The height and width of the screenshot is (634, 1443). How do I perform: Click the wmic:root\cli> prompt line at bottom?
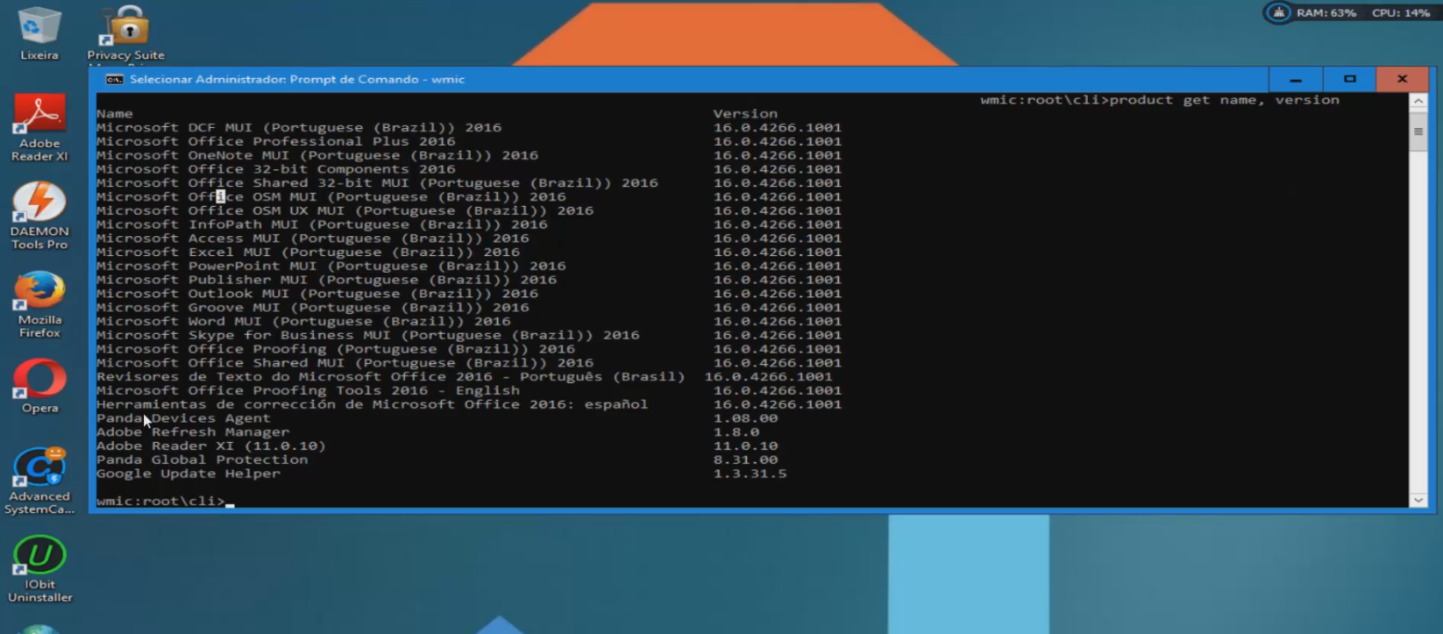(162, 502)
